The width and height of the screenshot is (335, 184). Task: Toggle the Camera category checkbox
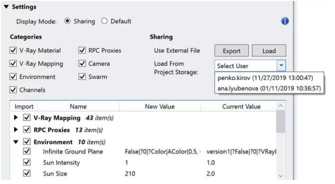coord(82,64)
